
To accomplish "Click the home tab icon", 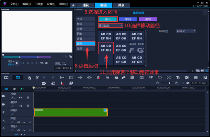I will 73,5.
